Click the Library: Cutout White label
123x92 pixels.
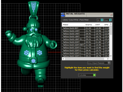[76, 20]
